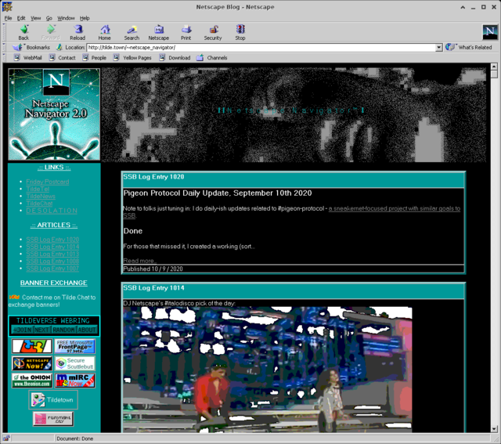The height and width of the screenshot is (444, 501).
Task: Open the DESOLATION link
Action: [52, 211]
